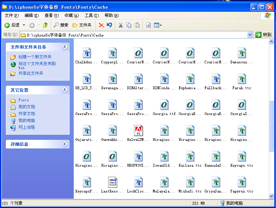Select the Chalkdus... font file

(86, 55)
